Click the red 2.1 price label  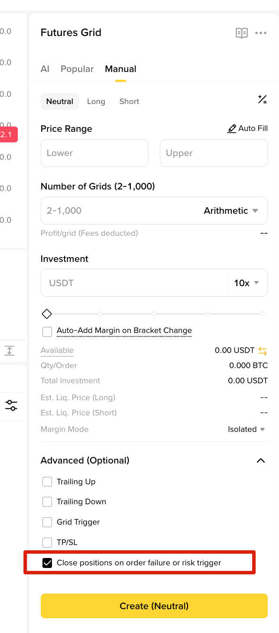pos(8,134)
